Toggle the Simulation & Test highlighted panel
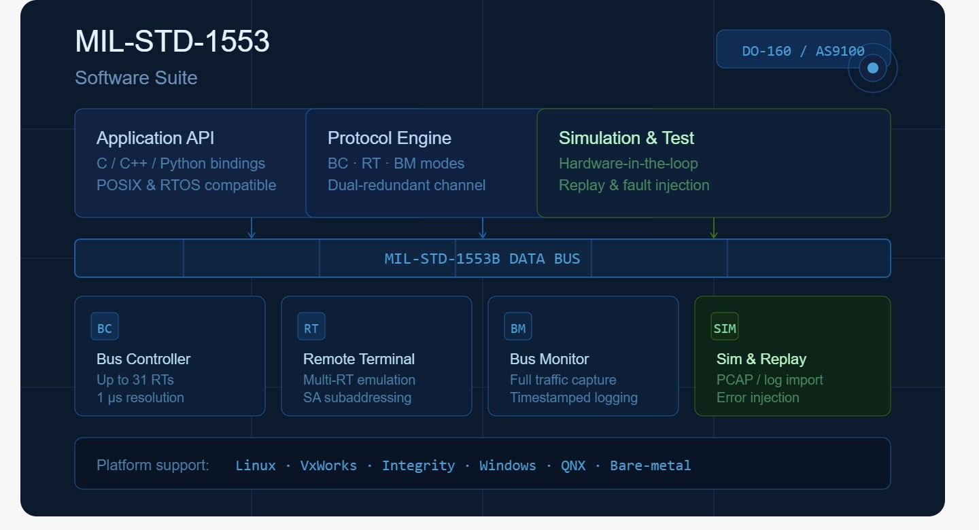This screenshot has height=530, width=979. point(714,163)
